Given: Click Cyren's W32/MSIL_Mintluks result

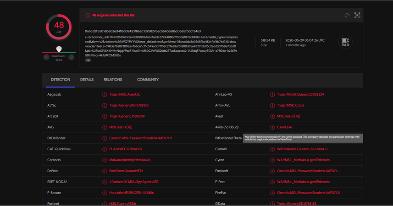Looking at the screenshot, I should (x=303, y=160).
